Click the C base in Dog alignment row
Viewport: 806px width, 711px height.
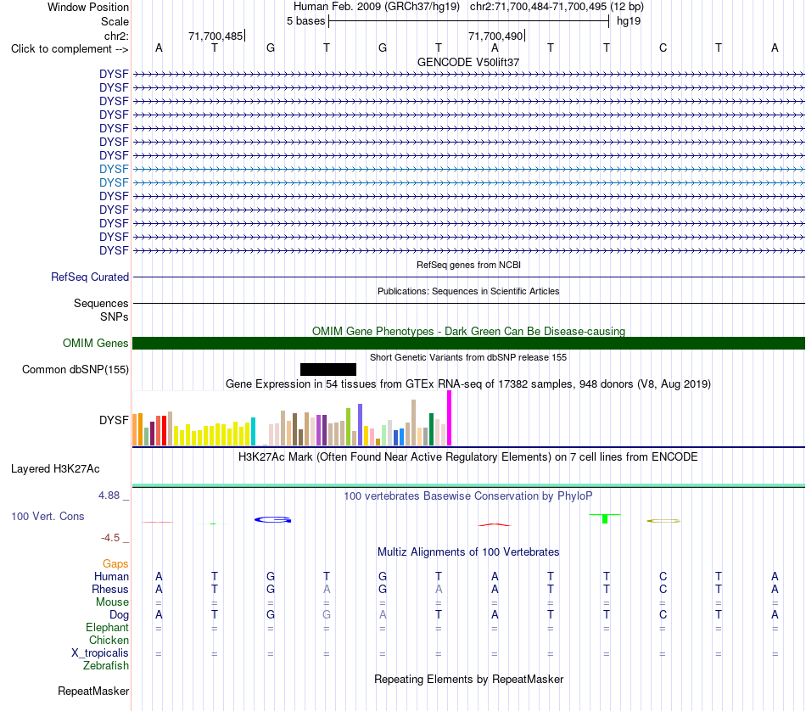(x=663, y=615)
